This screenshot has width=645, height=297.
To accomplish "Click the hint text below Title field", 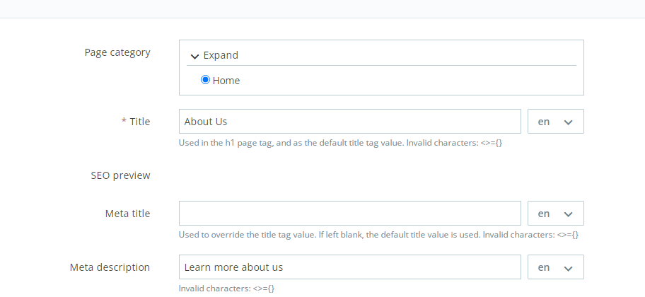I will (340, 143).
